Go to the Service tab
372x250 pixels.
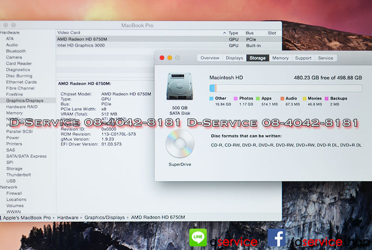325,58
